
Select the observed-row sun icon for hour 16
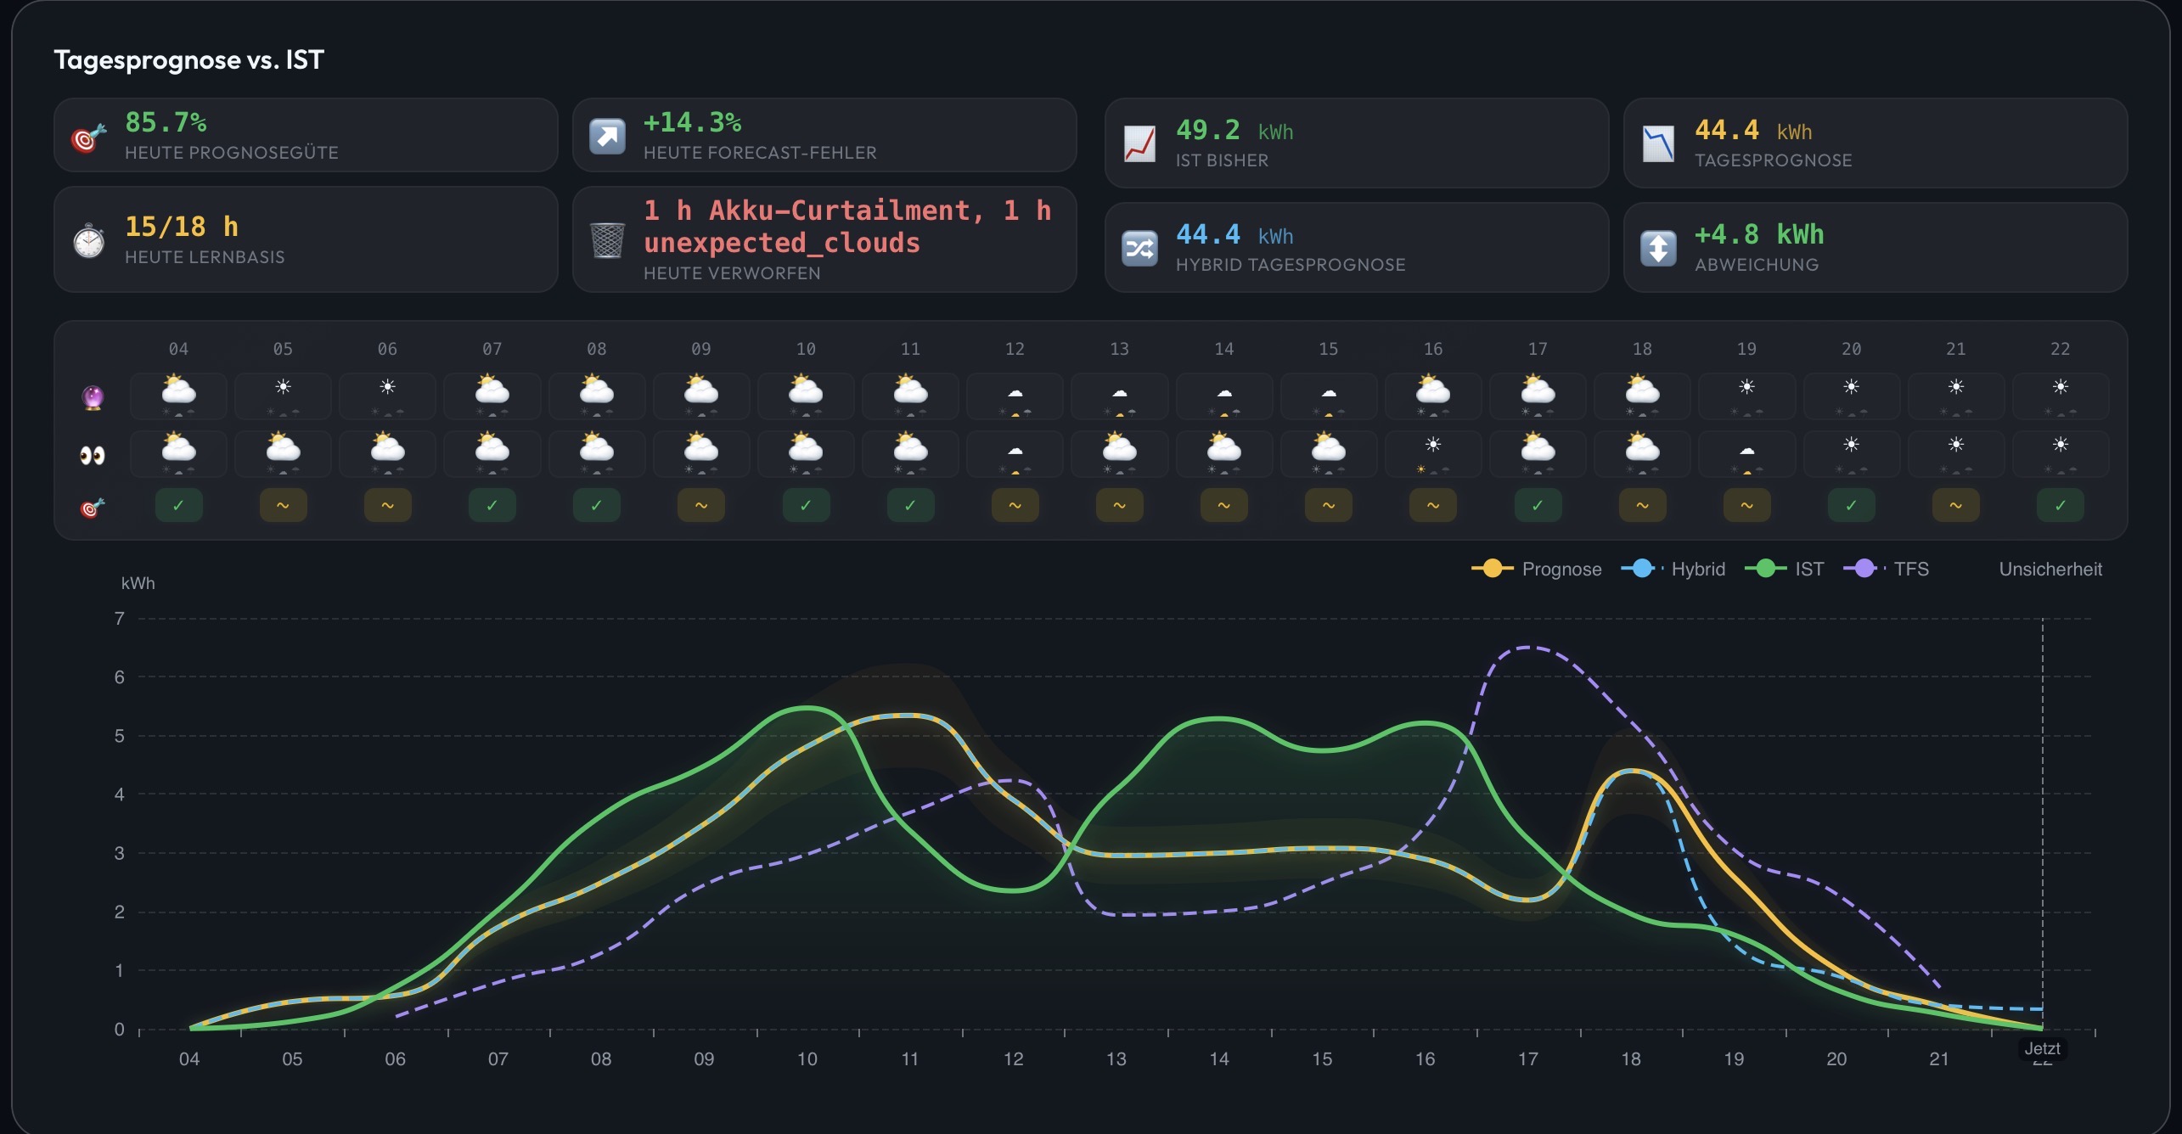(1433, 444)
